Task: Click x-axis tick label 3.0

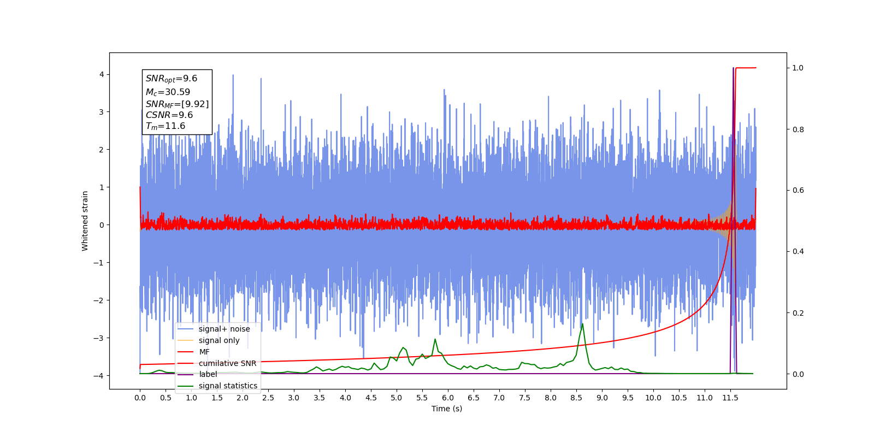Action: tap(294, 398)
